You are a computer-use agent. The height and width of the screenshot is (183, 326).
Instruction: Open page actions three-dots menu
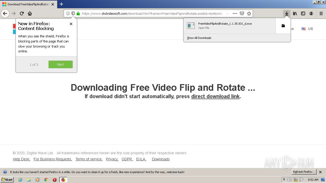(235, 13)
